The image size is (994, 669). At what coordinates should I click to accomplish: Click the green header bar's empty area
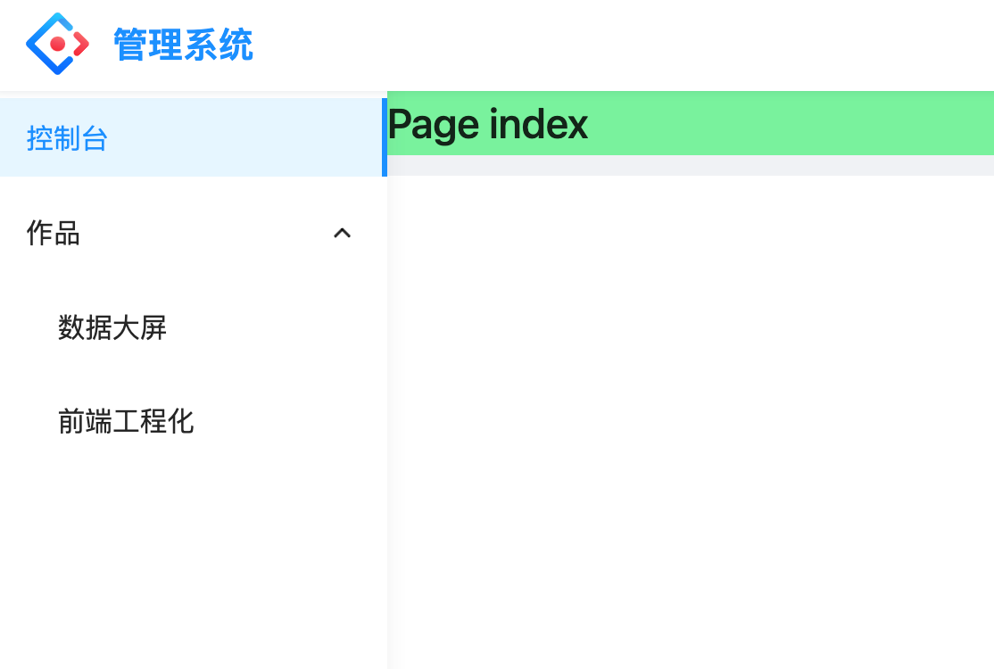tap(792, 123)
